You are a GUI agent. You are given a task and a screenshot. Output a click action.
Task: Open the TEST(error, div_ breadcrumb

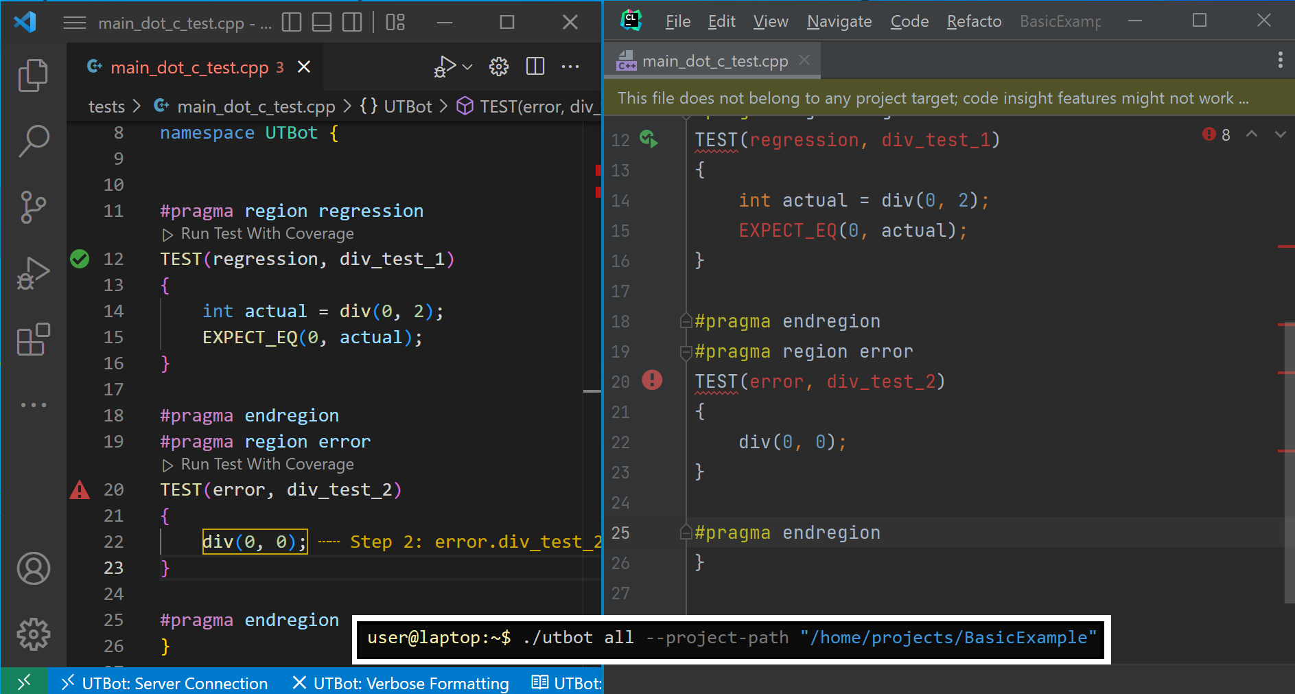point(527,106)
